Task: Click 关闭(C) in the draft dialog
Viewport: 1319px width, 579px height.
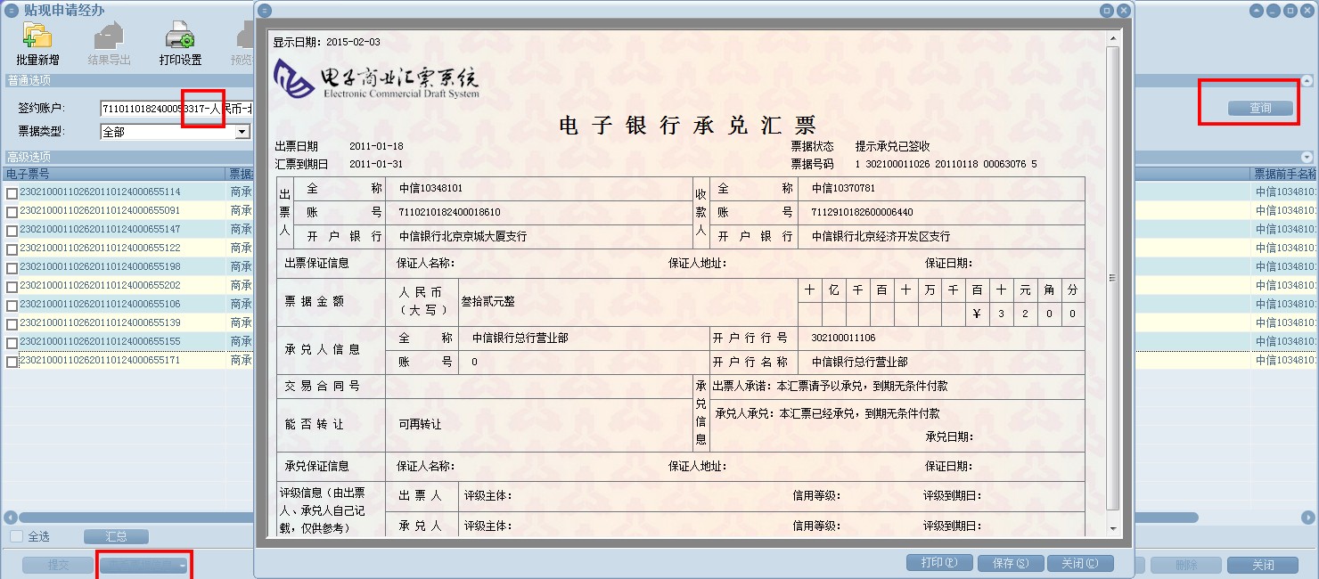Action: pyautogui.click(x=1080, y=563)
